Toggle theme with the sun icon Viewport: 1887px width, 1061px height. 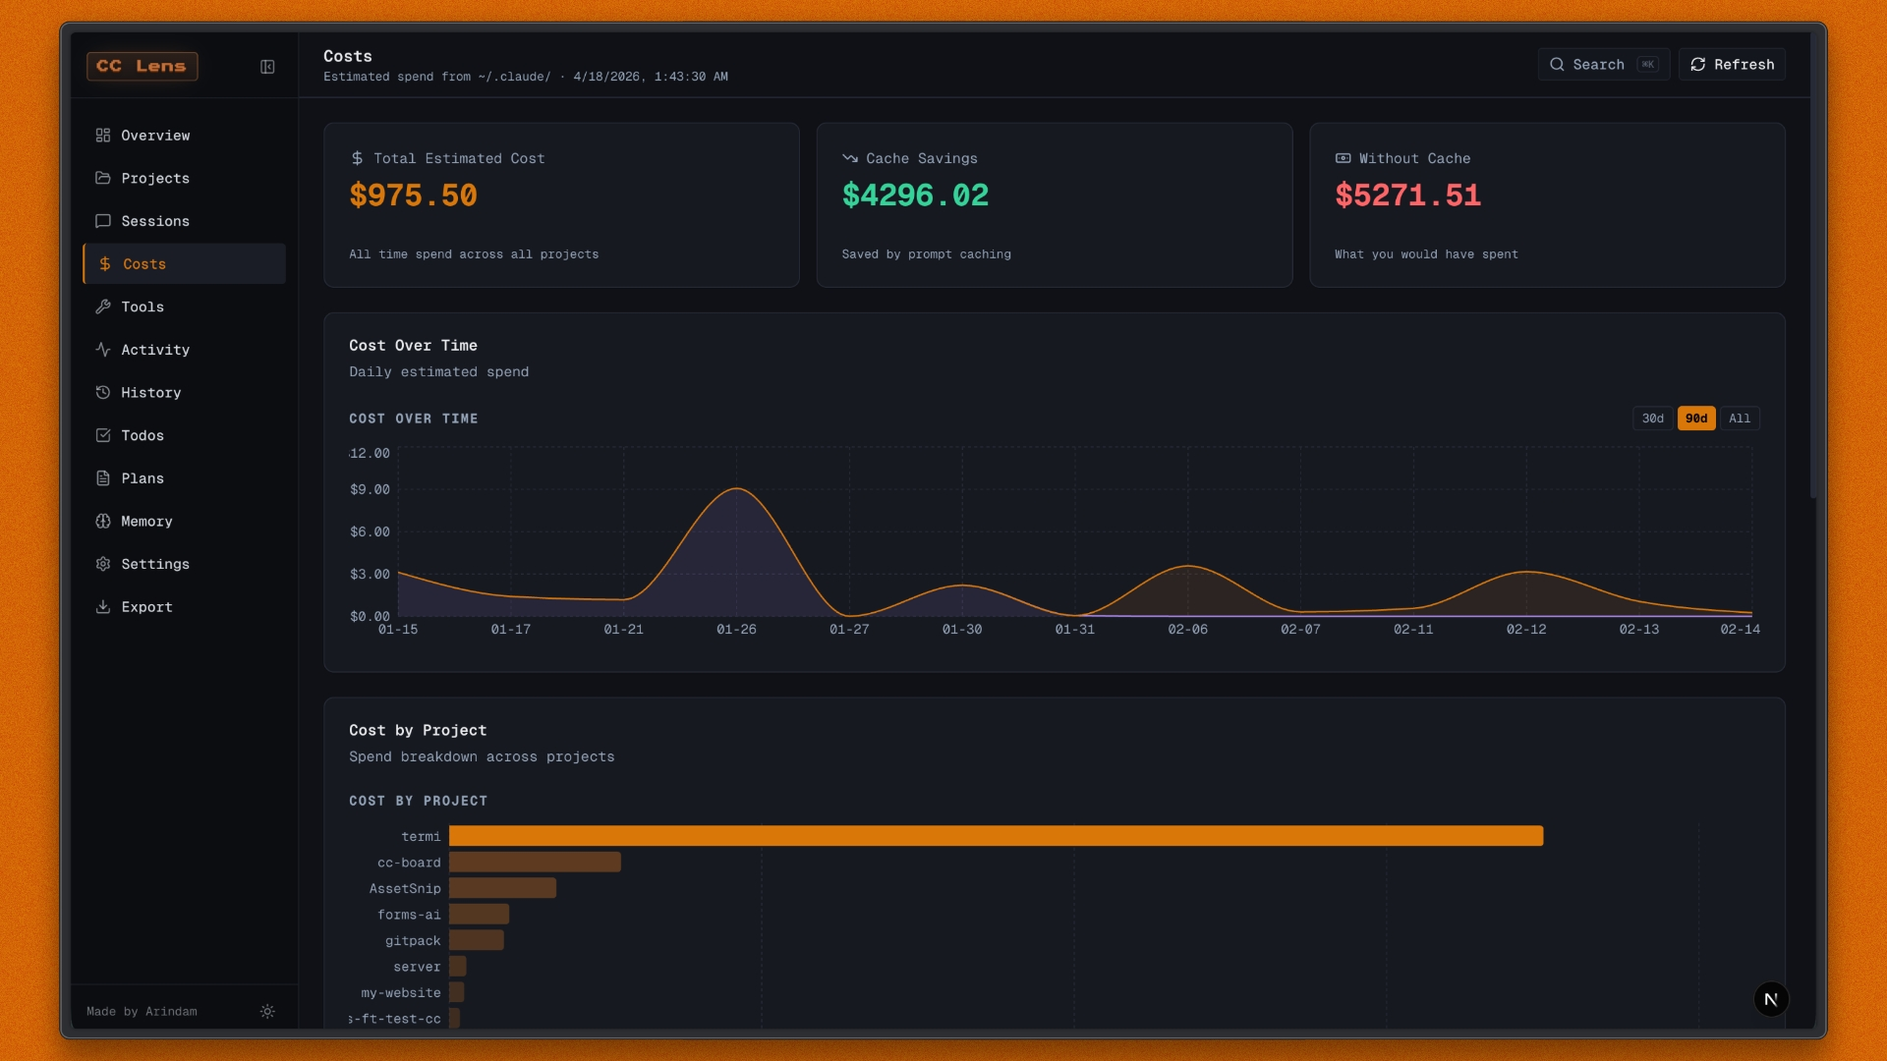[x=267, y=1011]
